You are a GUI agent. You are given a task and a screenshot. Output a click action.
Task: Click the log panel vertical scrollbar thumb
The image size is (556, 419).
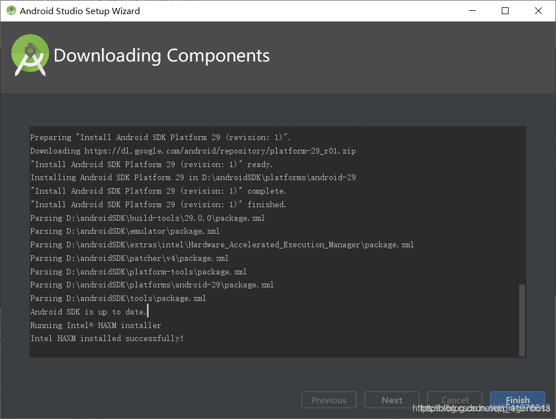pos(522,320)
